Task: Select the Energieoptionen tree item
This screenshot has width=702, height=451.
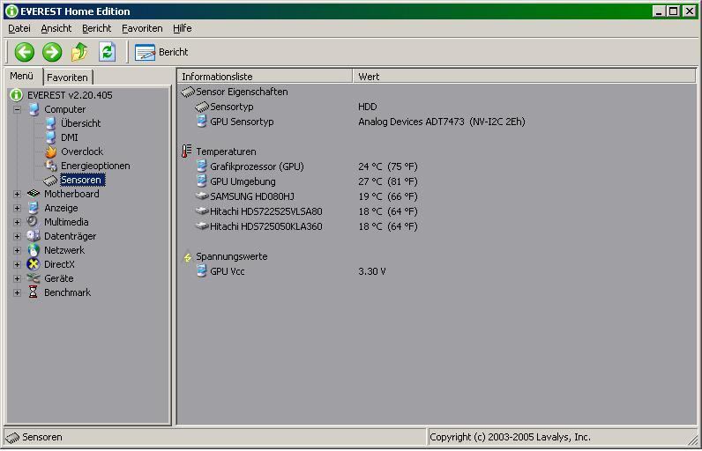Action: tap(95, 166)
